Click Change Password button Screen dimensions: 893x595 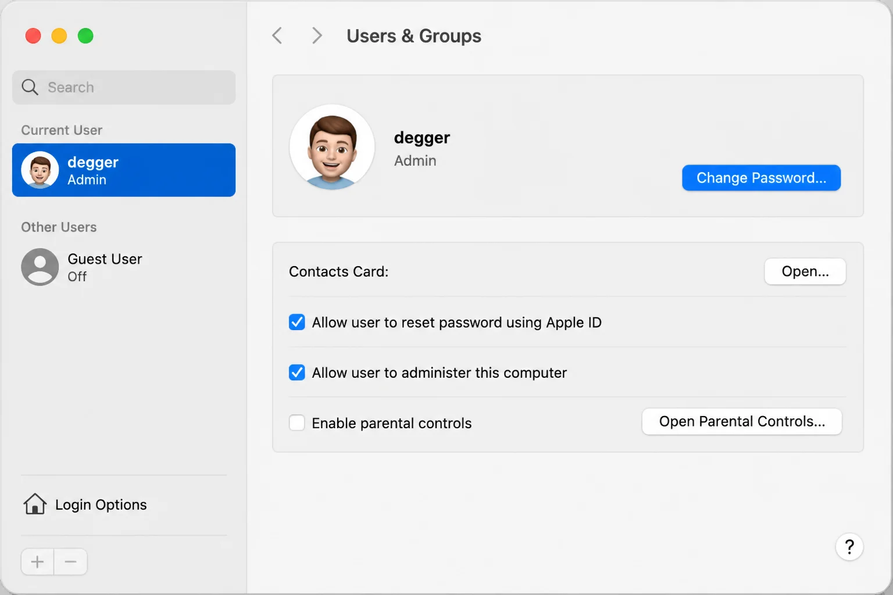pos(761,178)
